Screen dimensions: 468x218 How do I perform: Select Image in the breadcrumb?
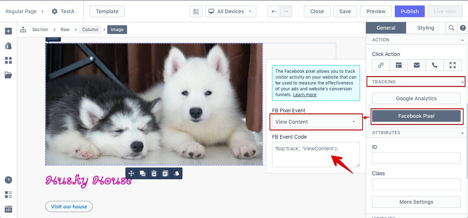117,30
